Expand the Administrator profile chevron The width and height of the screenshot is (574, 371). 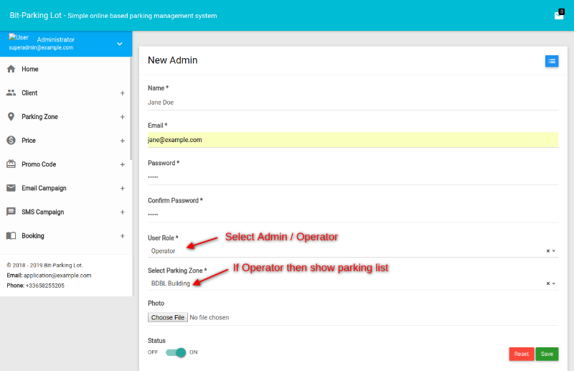click(120, 44)
